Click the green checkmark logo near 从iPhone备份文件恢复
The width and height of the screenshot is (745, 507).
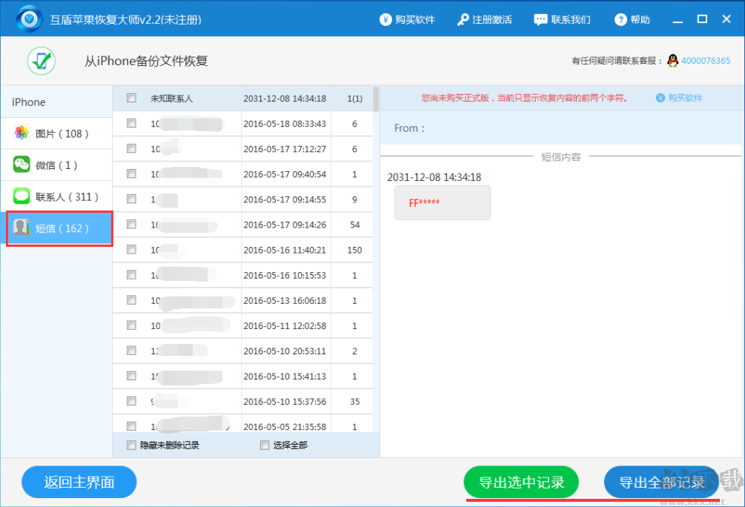pyautogui.click(x=41, y=61)
